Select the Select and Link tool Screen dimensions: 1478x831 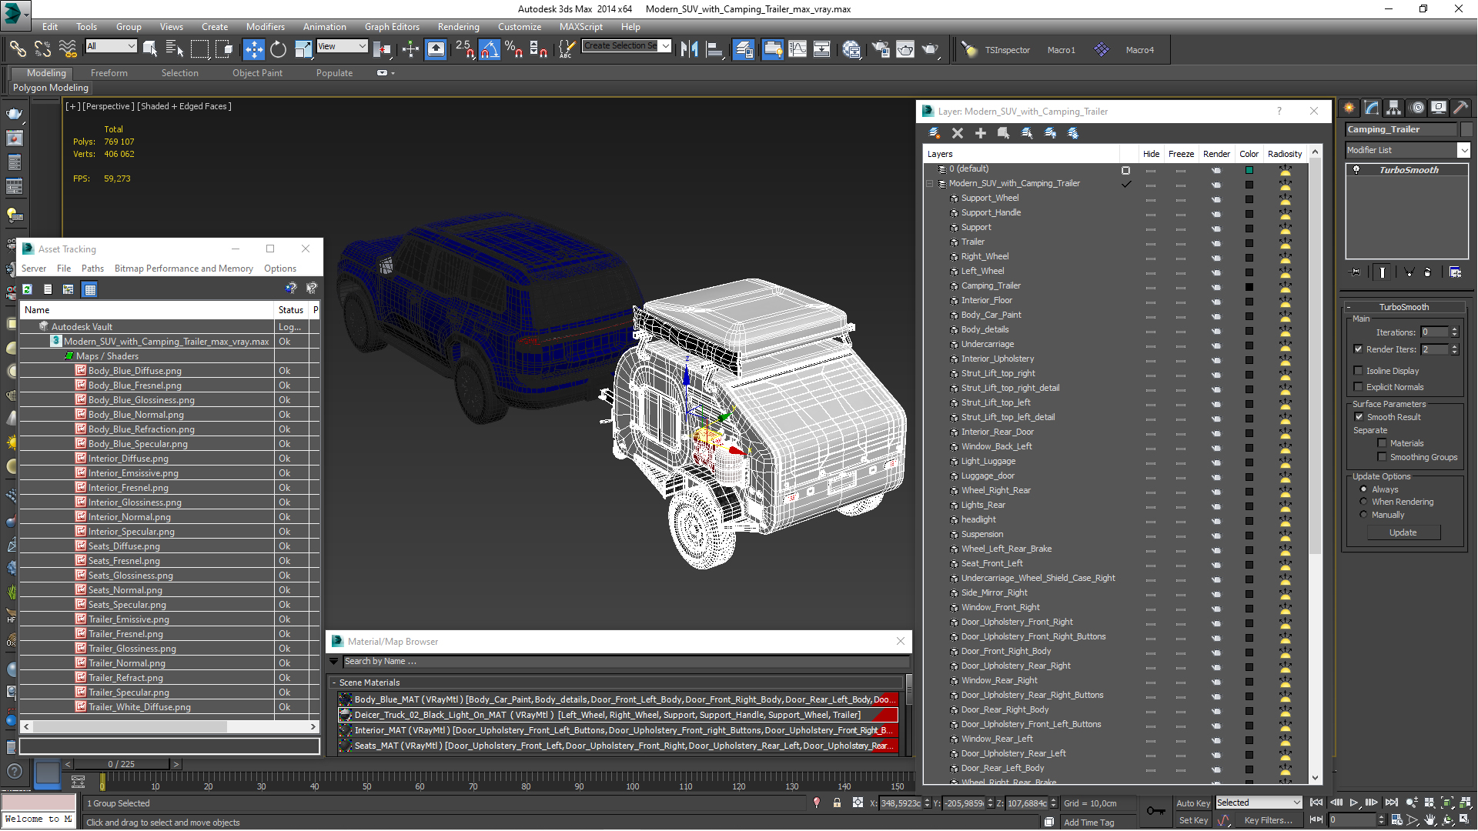click(x=17, y=49)
